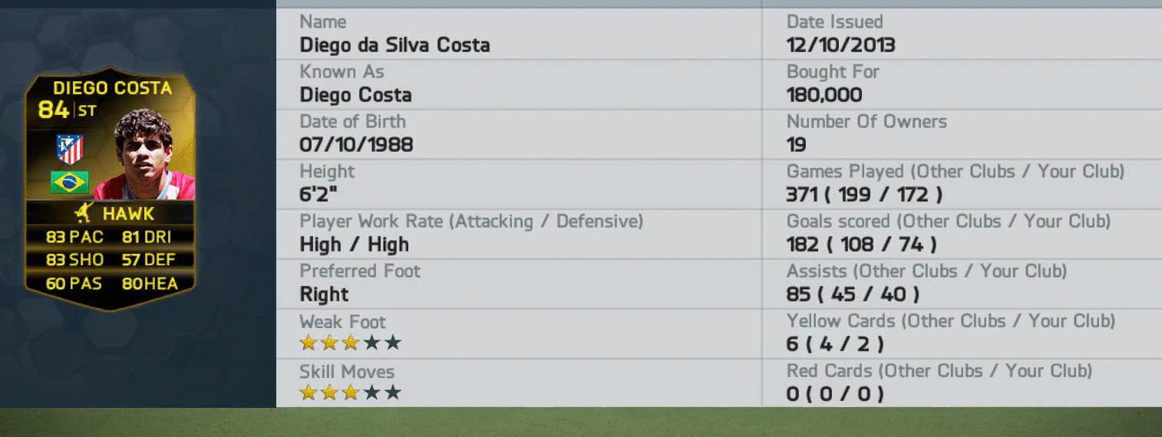This screenshot has height=437, width=1162.
Task: Click the Brazil flag on card
Action: click(69, 182)
